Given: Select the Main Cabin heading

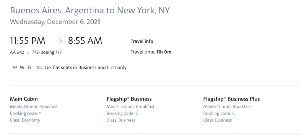Looking at the screenshot, I should 24,99.
